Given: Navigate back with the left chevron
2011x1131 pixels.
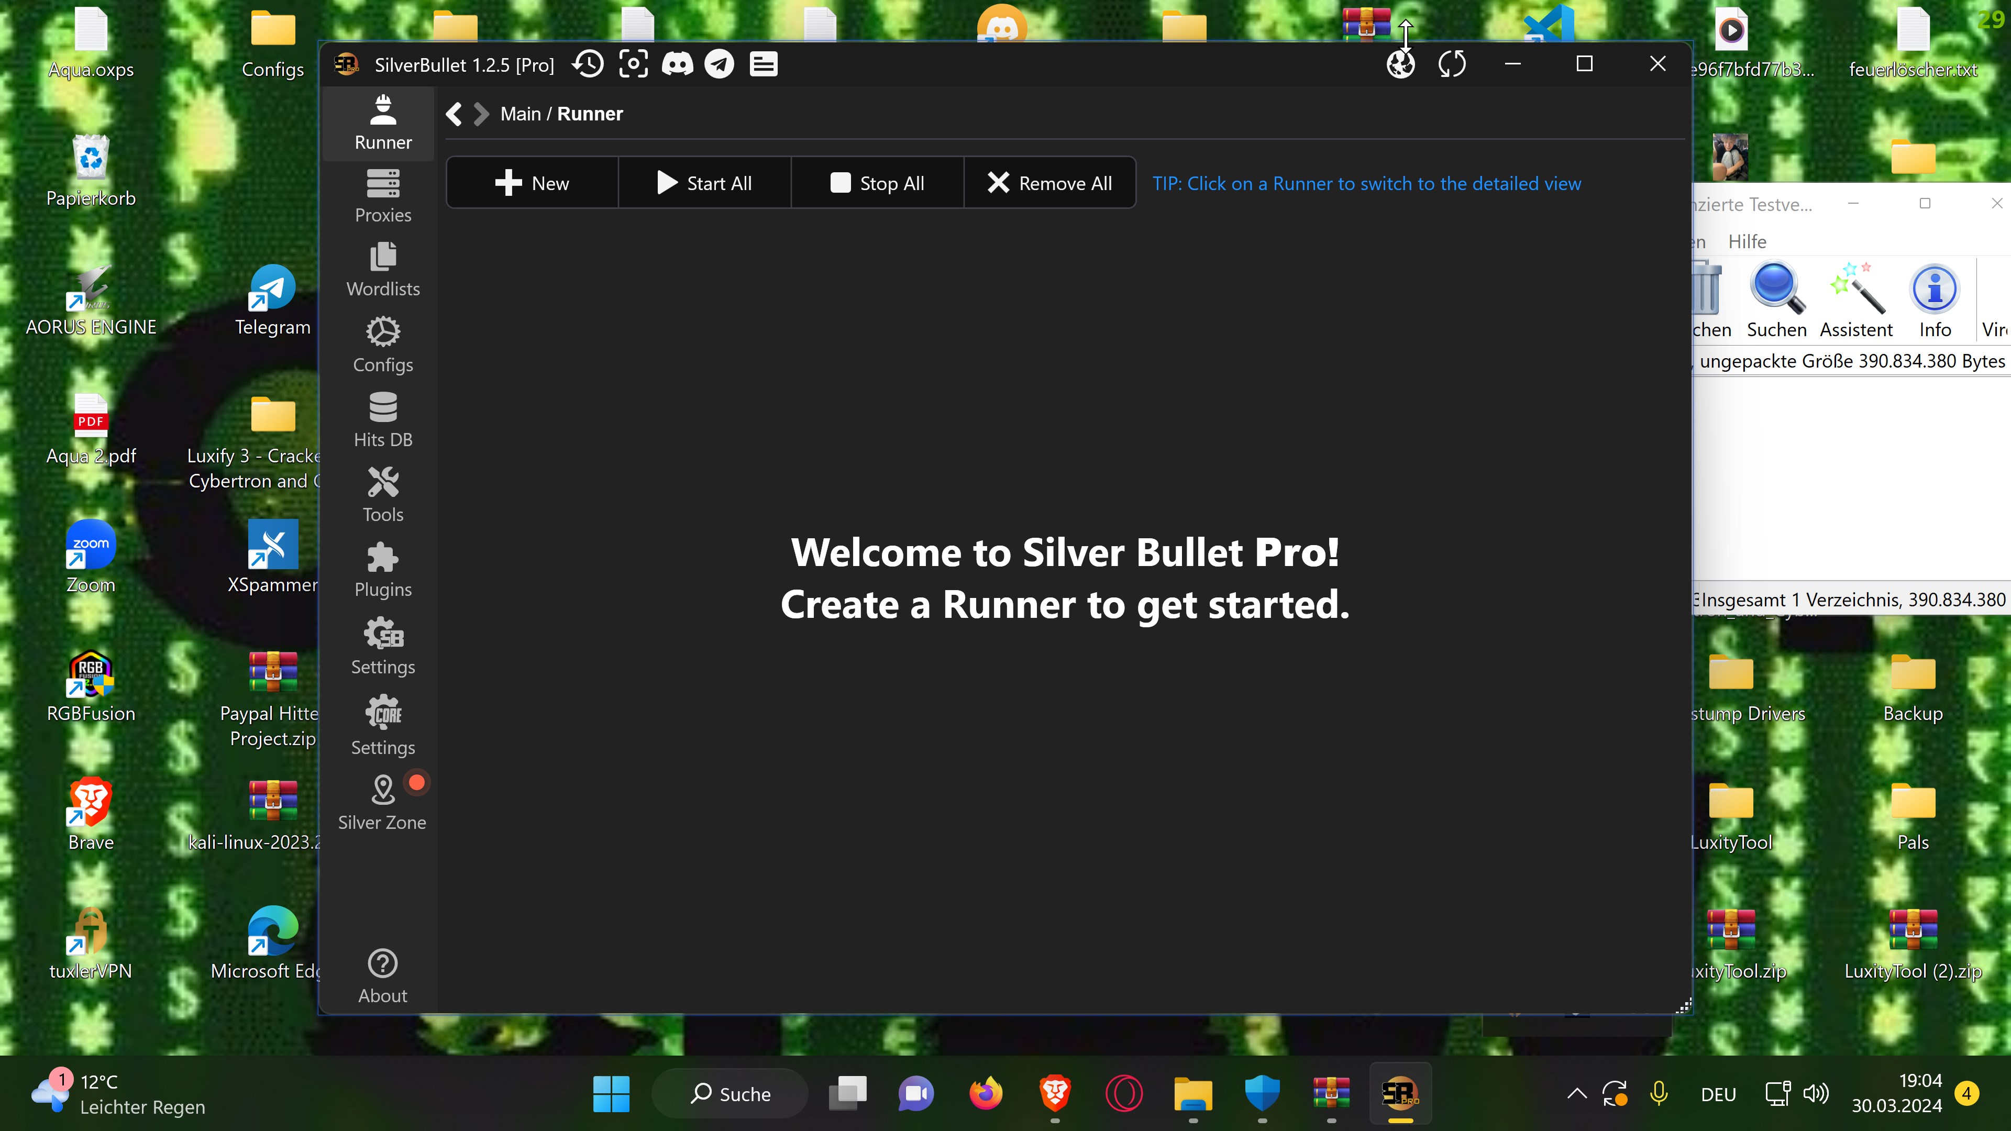Looking at the screenshot, I should point(455,114).
